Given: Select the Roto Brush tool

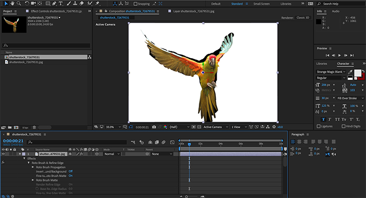Looking at the screenshot, I should tap(90, 3).
